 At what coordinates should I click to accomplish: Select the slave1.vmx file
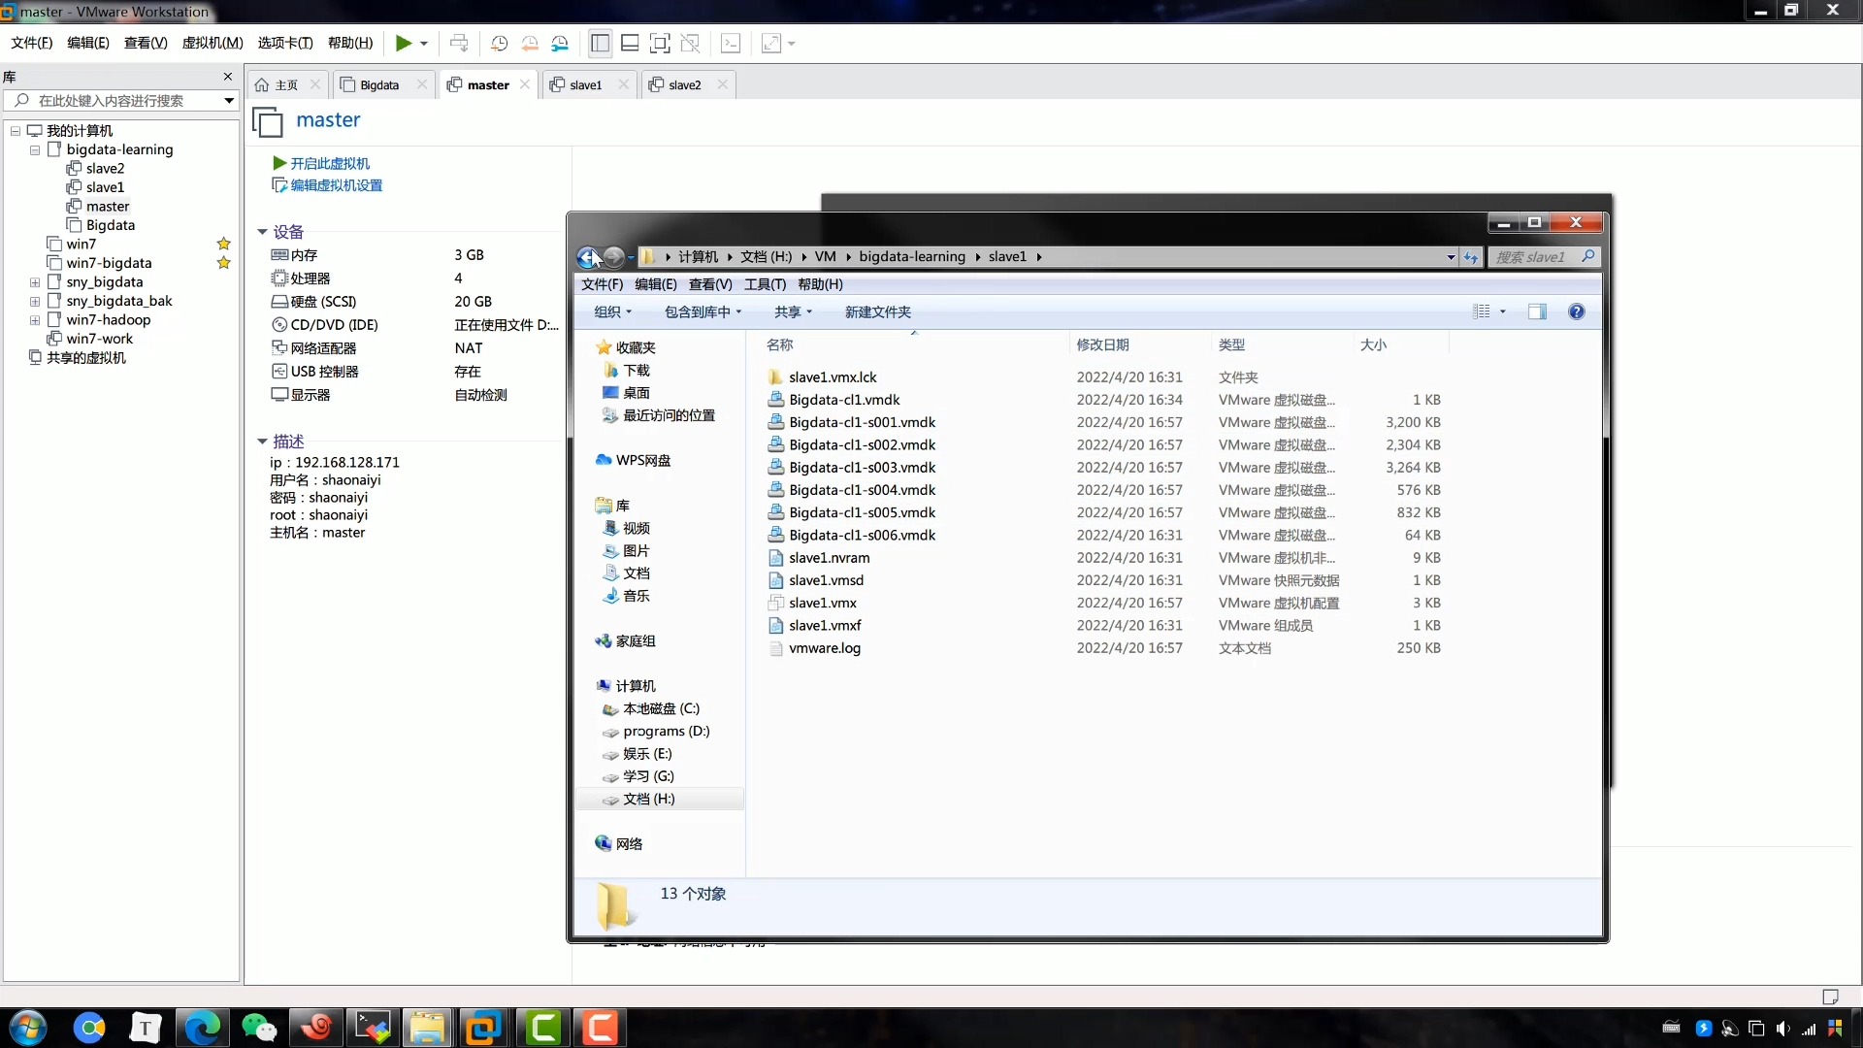click(x=823, y=603)
